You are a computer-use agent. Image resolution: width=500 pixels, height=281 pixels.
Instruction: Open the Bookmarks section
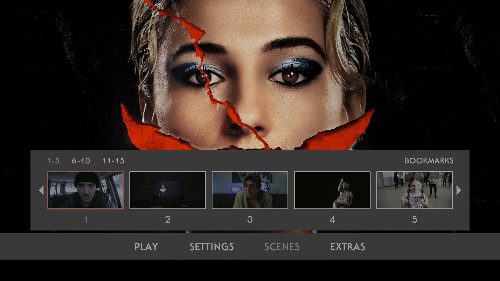pos(429,161)
